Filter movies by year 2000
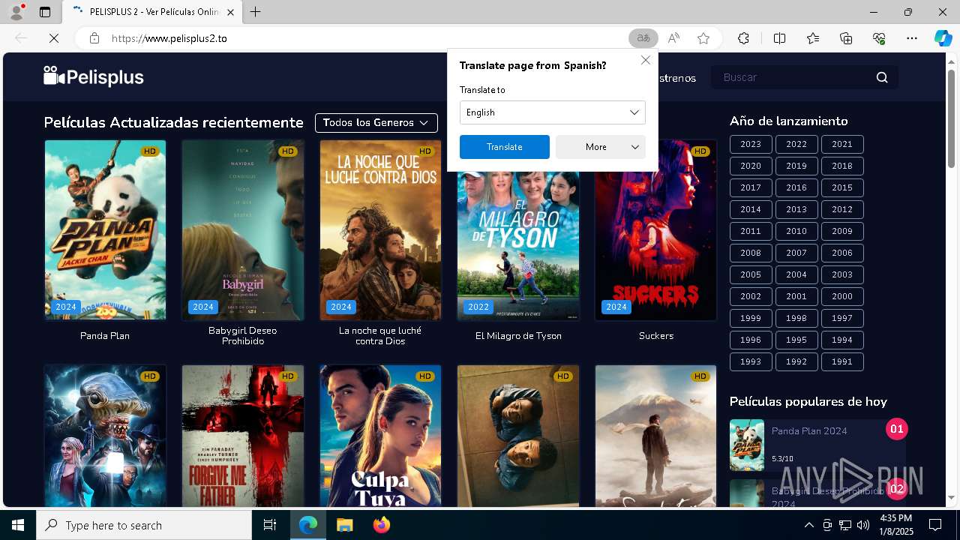Image resolution: width=960 pixels, height=540 pixels. point(842,297)
